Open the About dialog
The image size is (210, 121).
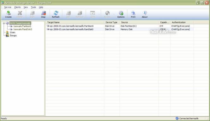tap(145, 14)
